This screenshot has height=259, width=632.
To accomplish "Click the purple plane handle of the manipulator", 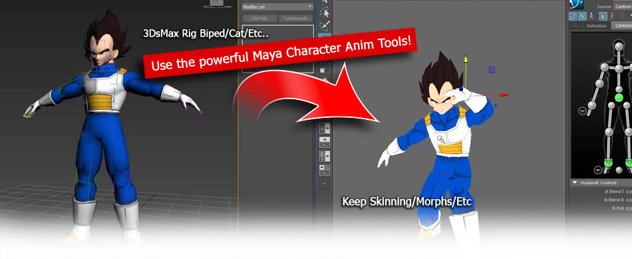I will (x=492, y=69).
